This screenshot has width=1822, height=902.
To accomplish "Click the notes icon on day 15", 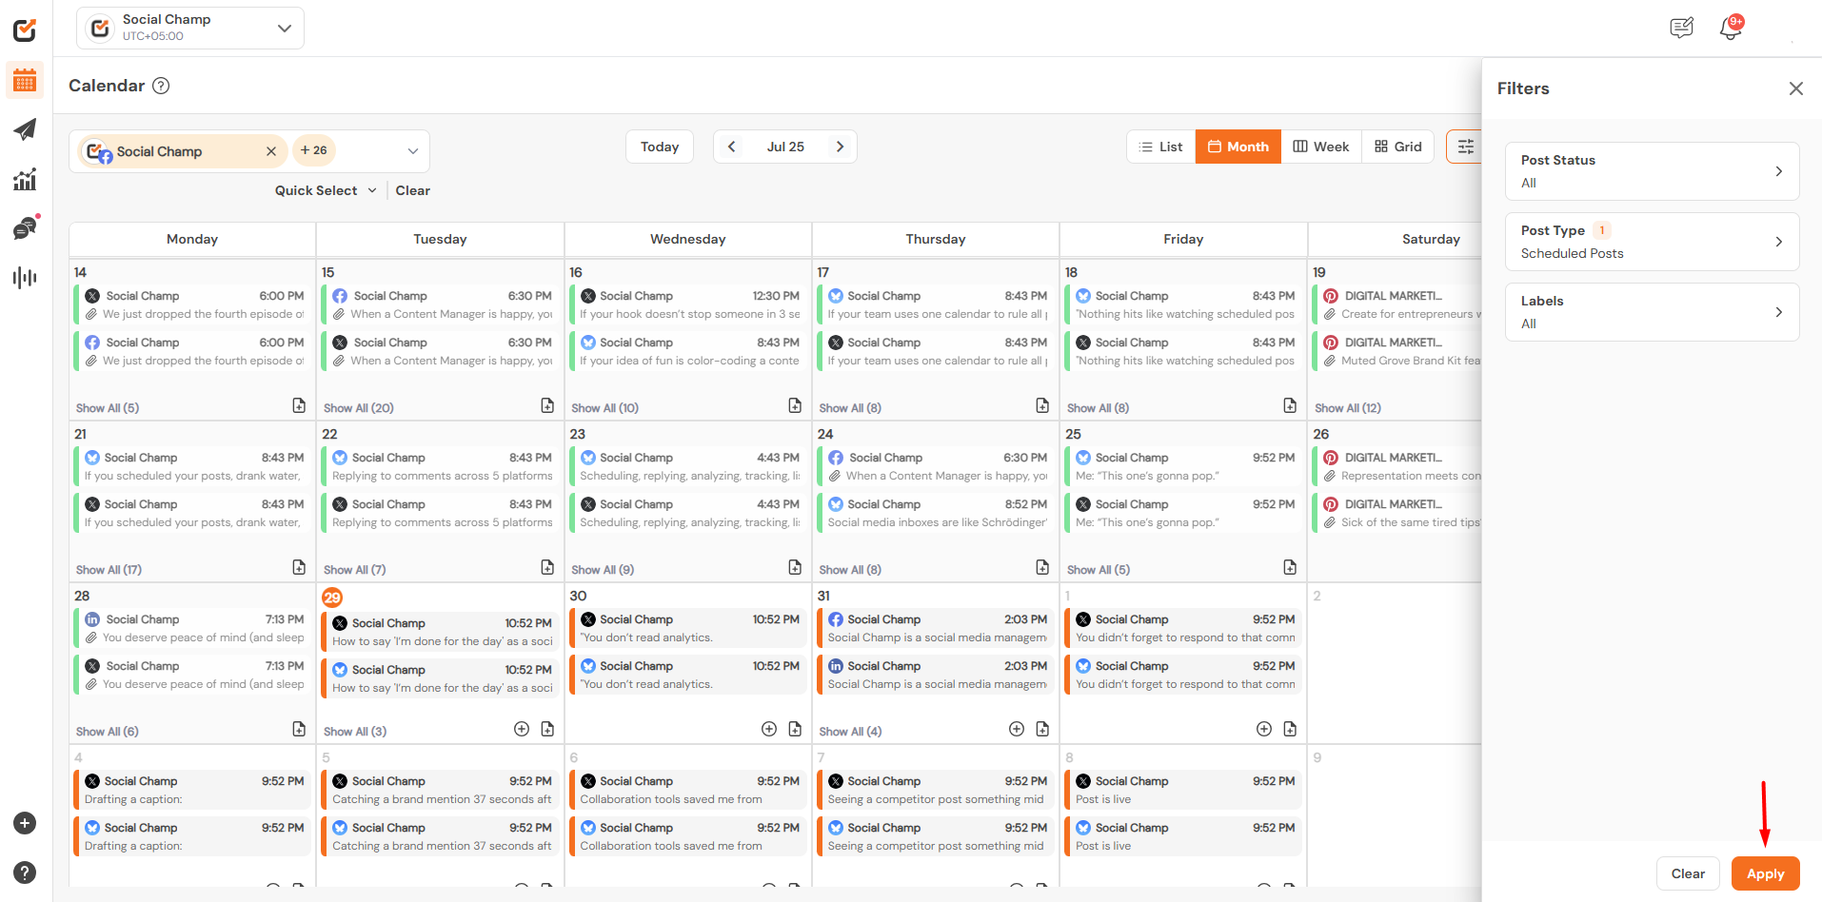I will click(x=547, y=406).
